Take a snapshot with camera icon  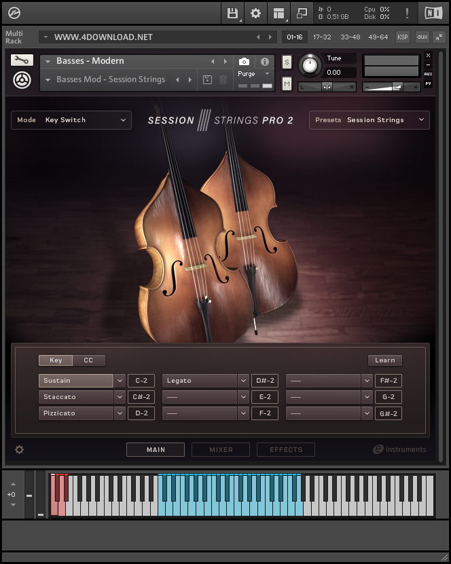click(244, 62)
